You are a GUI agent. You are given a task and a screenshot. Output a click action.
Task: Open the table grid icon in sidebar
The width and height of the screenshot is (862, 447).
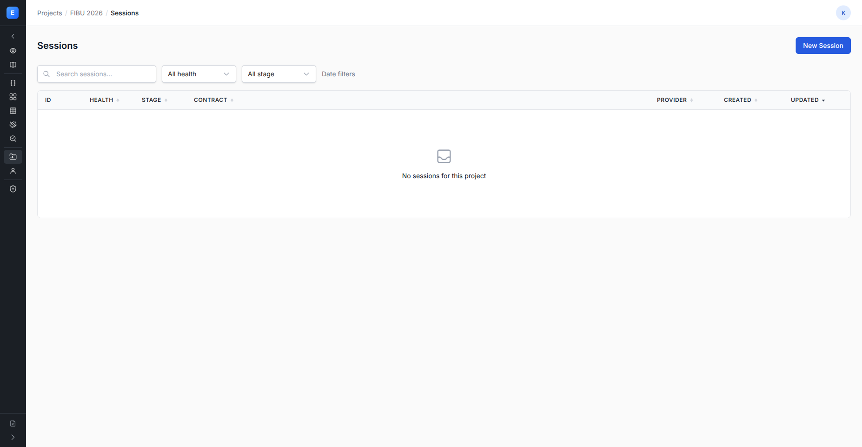[x=13, y=111]
